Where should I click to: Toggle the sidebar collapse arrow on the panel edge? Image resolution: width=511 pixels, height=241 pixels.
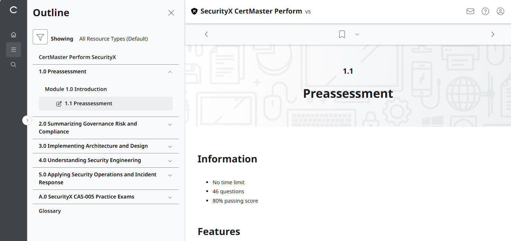point(27,120)
